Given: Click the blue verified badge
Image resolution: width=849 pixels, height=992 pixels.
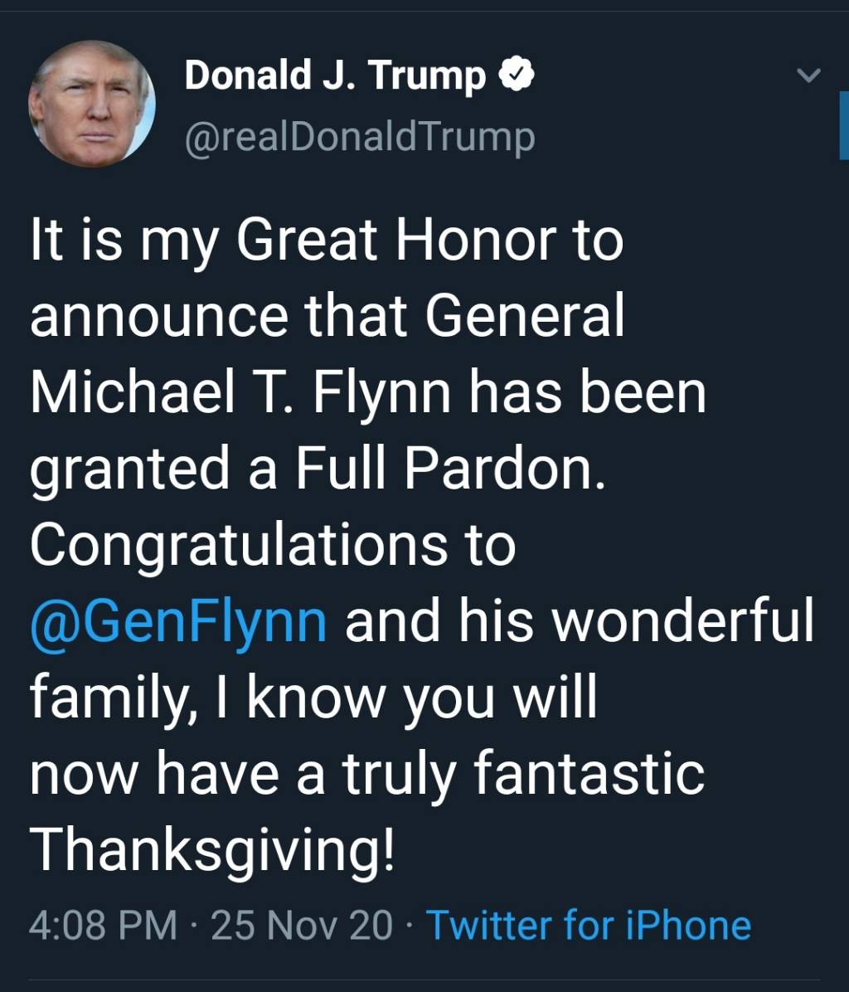Looking at the screenshot, I should [516, 75].
